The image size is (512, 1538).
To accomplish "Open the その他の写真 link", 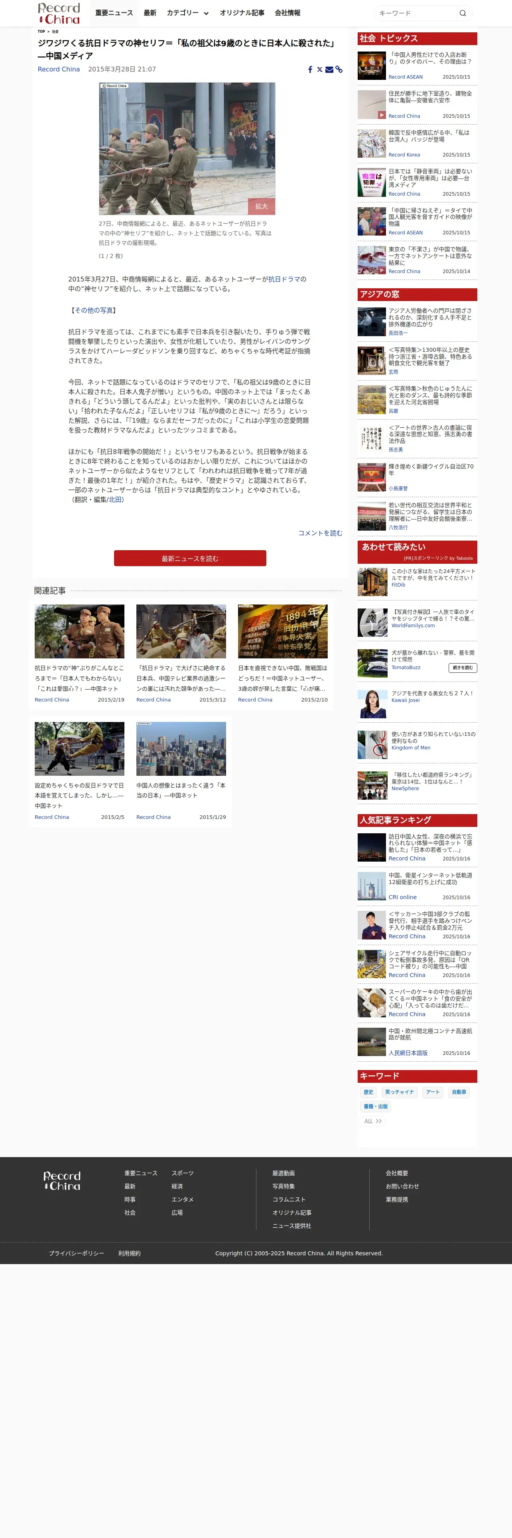I will click(94, 311).
